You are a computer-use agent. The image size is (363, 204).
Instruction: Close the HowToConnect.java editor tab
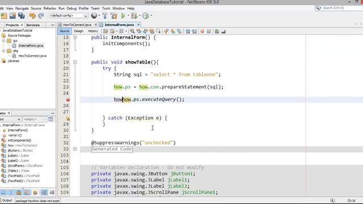pos(96,25)
